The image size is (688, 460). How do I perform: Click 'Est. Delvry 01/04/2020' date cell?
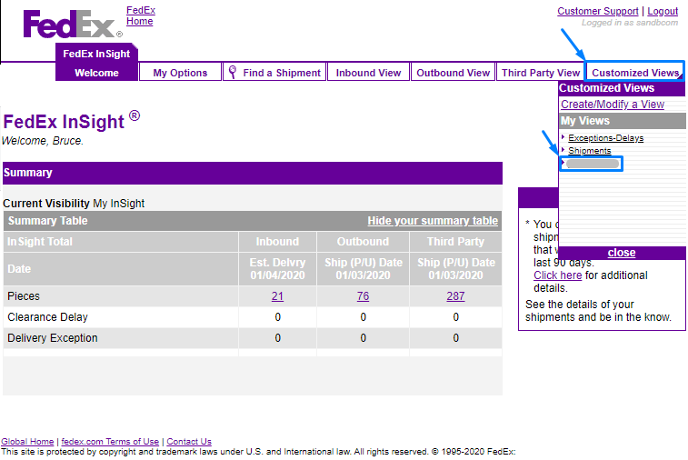(277, 268)
